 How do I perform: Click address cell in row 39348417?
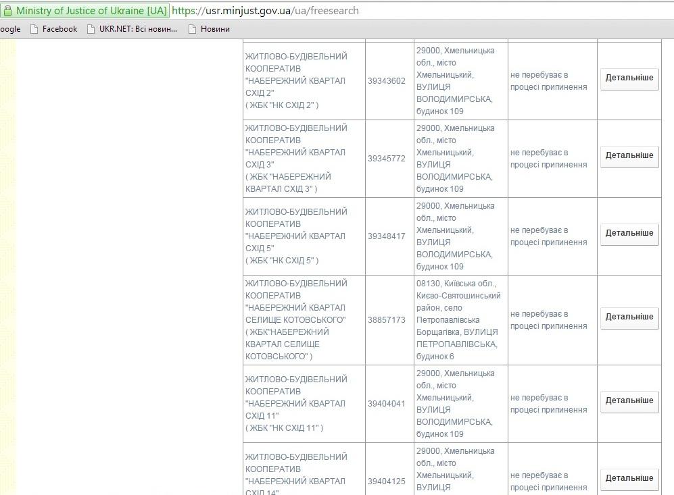pyautogui.click(x=461, y=236)
